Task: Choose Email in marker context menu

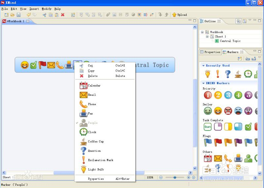Action: coord(105,95)
